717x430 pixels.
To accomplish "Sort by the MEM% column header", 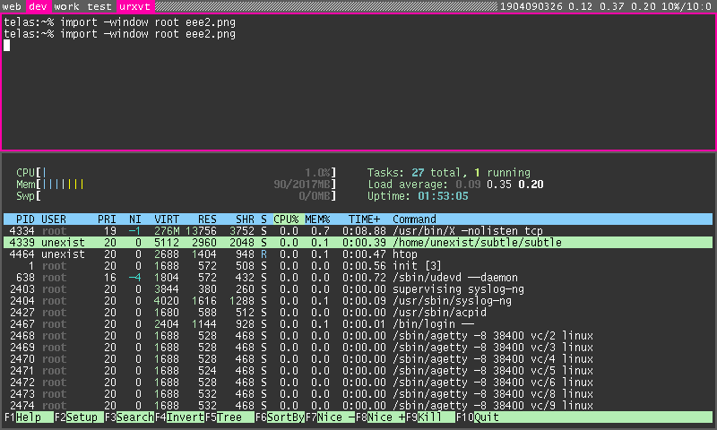I will click(x=317, y=219).
